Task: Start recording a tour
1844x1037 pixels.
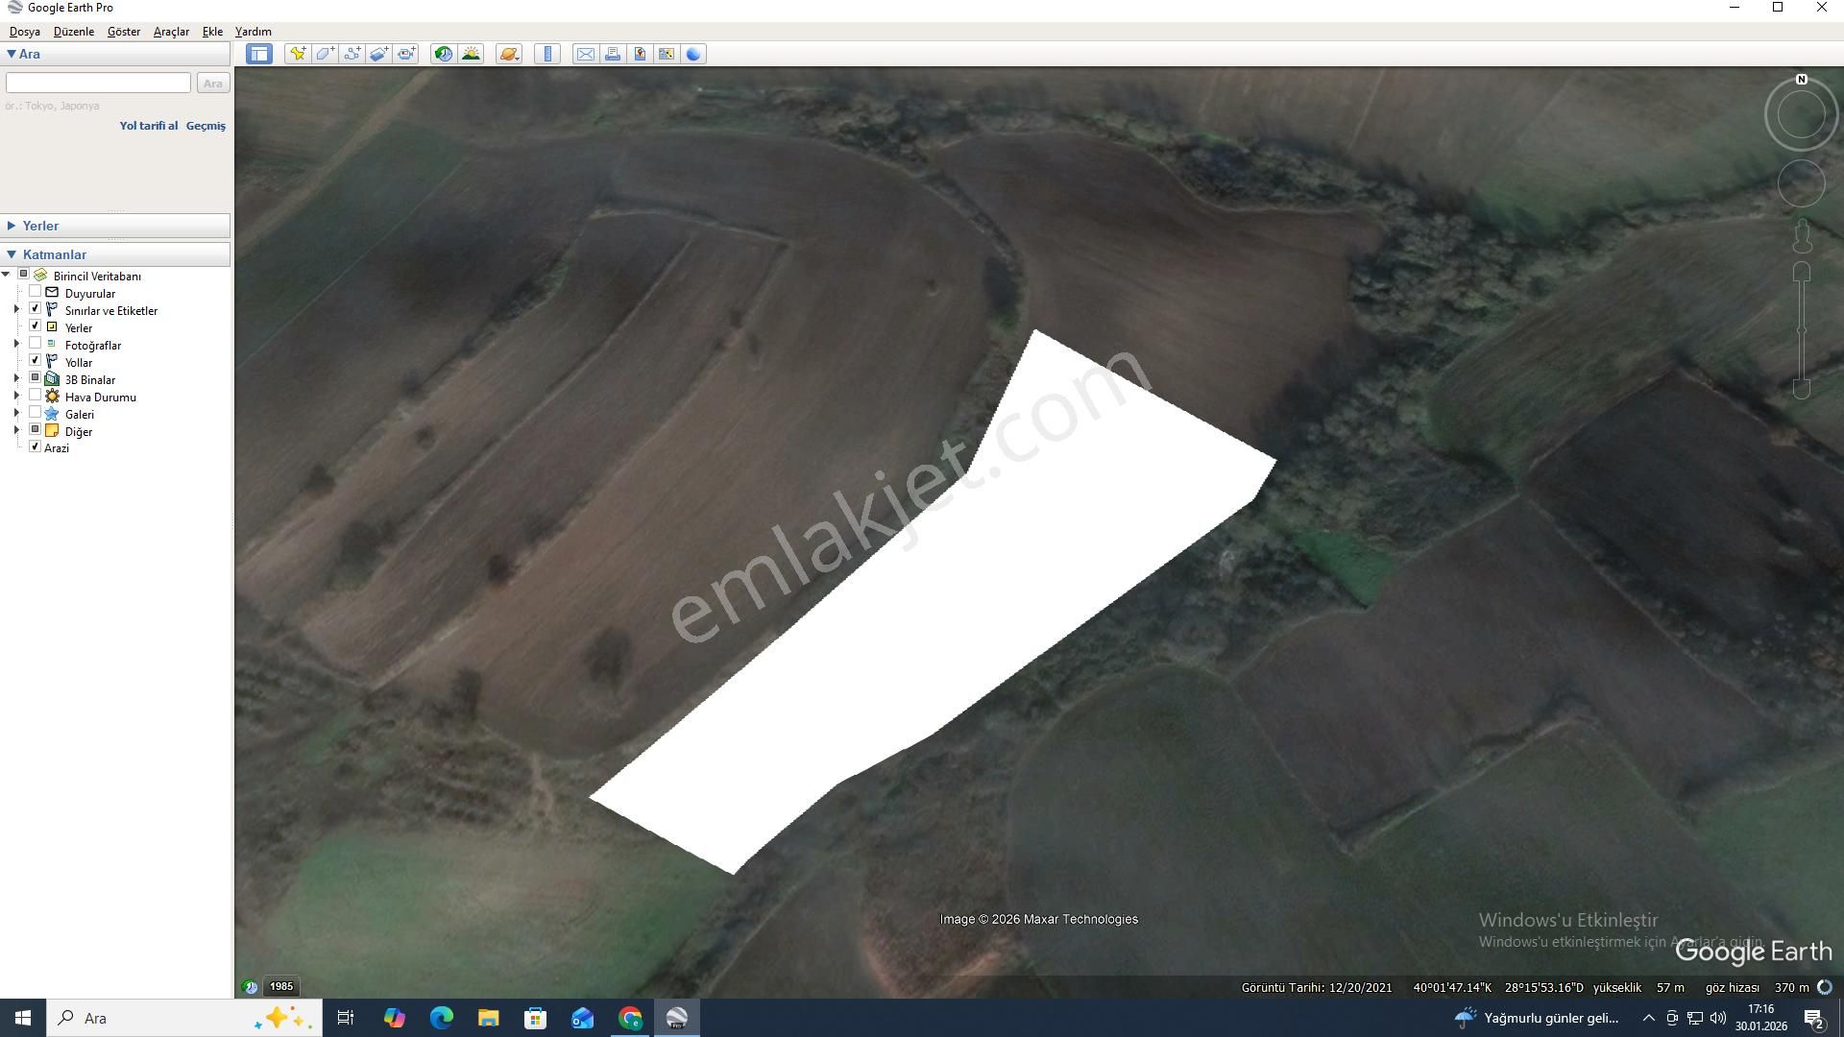Action: coord(406,54)
